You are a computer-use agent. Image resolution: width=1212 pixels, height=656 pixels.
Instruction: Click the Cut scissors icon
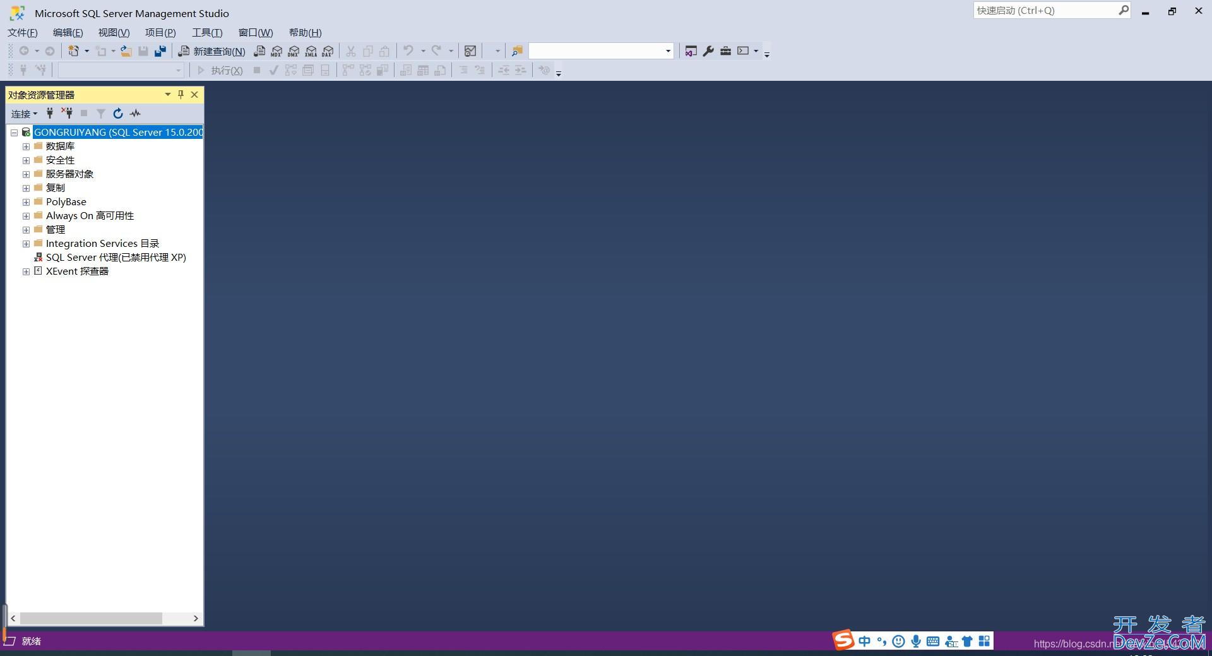[351, 51]
